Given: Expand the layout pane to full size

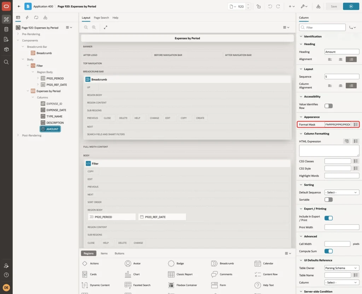Looking at the screenshot, I should [x=105, y=27].
